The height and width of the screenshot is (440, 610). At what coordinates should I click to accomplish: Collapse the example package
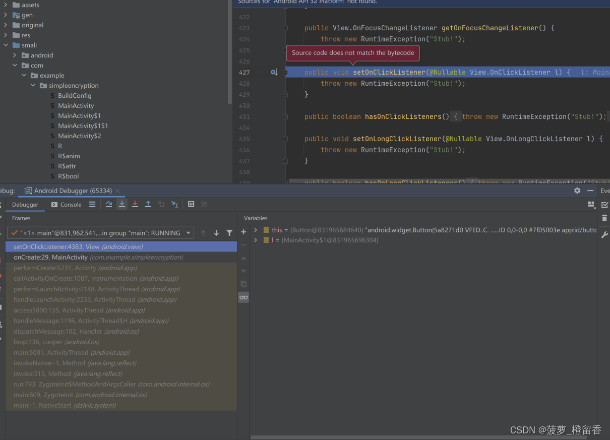tap(24, 76)
